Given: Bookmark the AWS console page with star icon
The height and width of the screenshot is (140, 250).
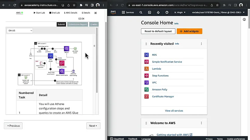Looking at the screenshot, I should 217,5.
